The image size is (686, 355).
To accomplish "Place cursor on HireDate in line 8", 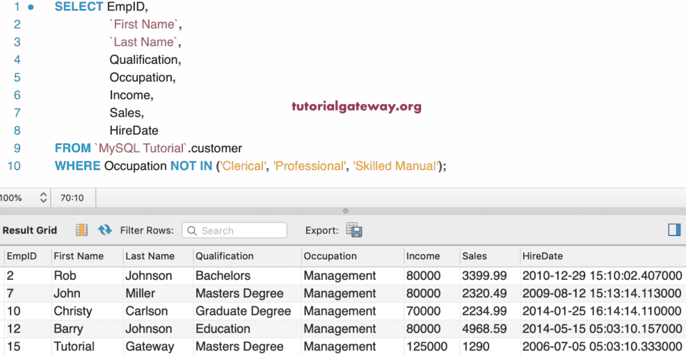I will (134, 131).
